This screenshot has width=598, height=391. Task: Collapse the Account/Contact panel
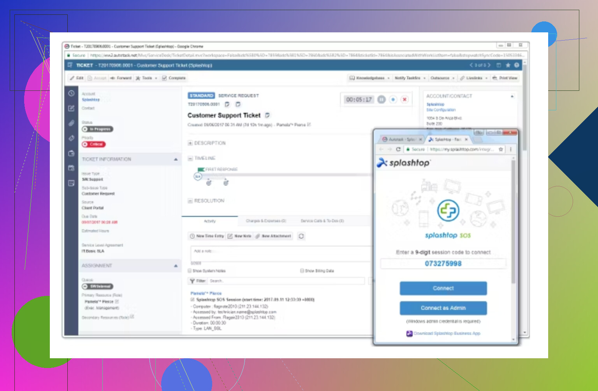[x=512, y=96]
